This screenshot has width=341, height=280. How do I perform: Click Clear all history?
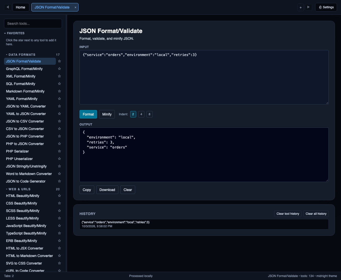point(316,214)
